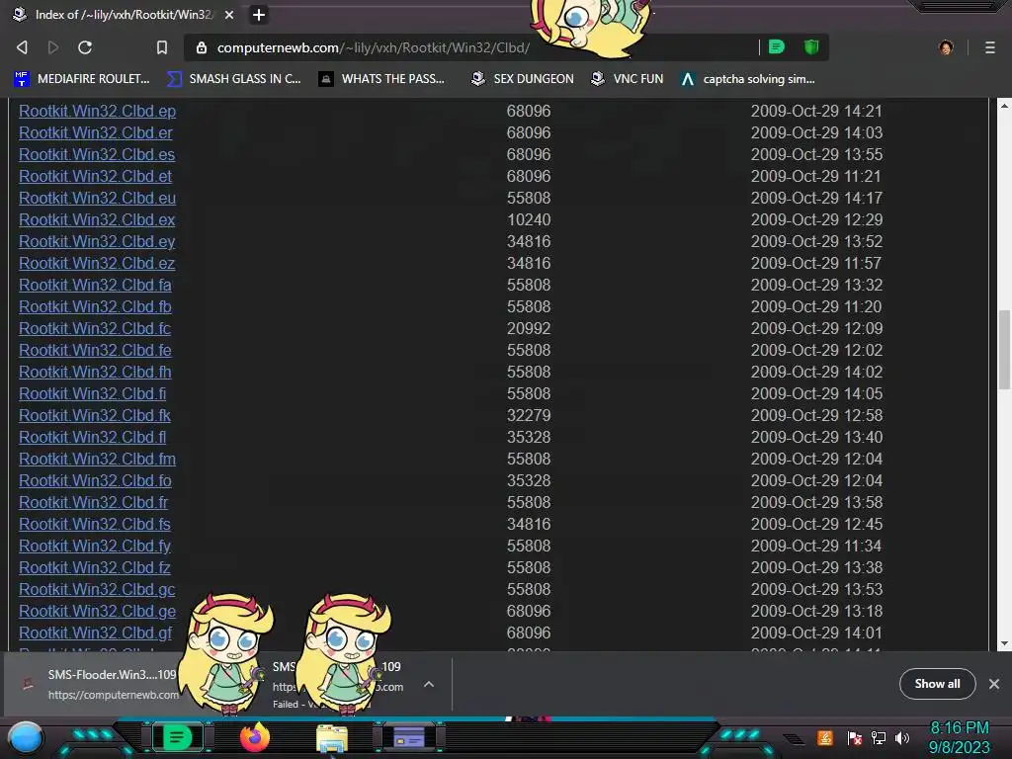Viewport: 1012px width, 759px height.
Task: Open link Rootkit.Win32.Clbd.fe
Action: tap(95, 351)
